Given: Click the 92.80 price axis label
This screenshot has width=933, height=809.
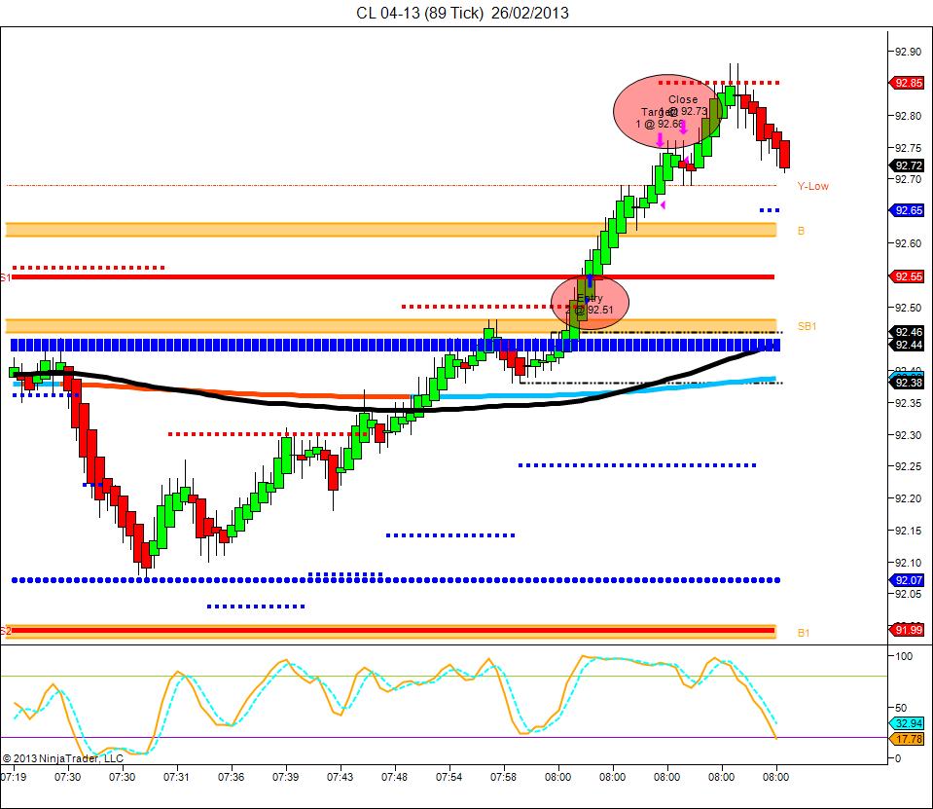Looking at the screenshot, I should [x=909, y=116].
